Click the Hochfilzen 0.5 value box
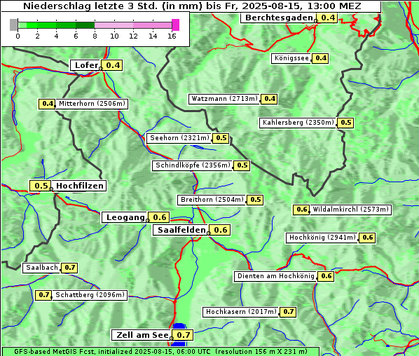Viewport: 419px width, 356px height. 41,186
